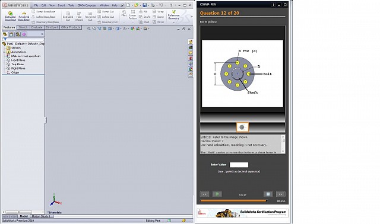Viewport: 380px width, 224px height.
Task: Open the PropertyManager panel tab icon
Action: coord(11,34)
